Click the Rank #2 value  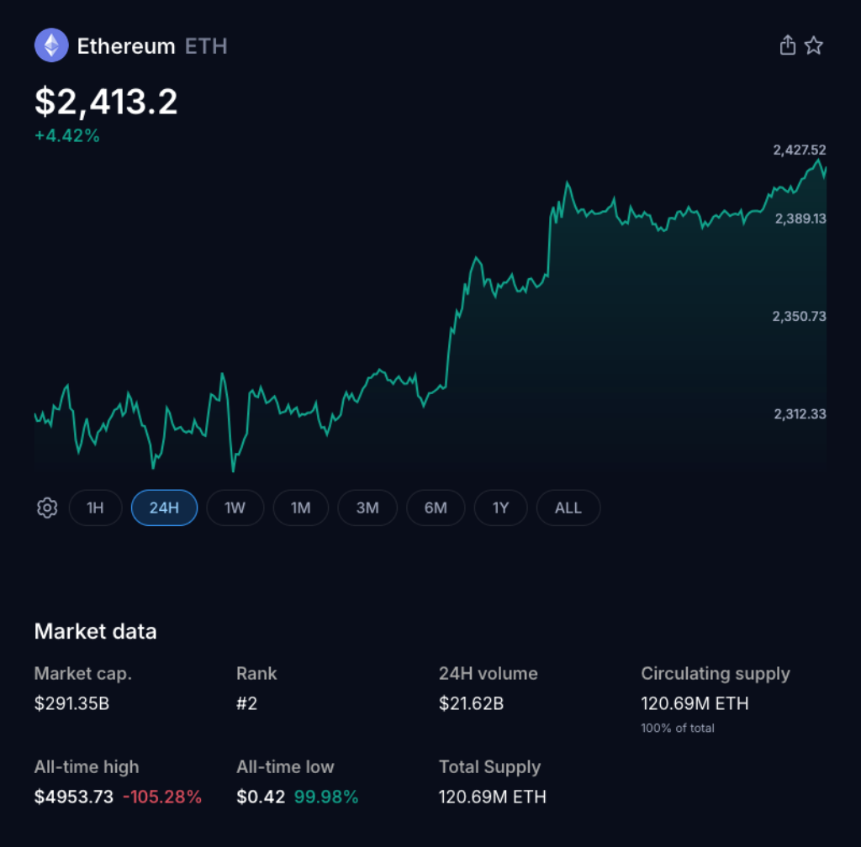point(246,703)
